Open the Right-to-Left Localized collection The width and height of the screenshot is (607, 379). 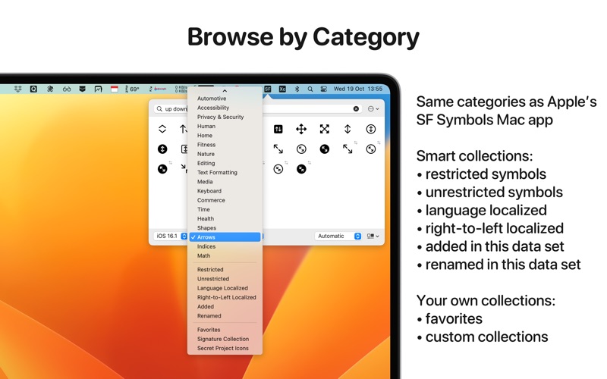[225, 297]
